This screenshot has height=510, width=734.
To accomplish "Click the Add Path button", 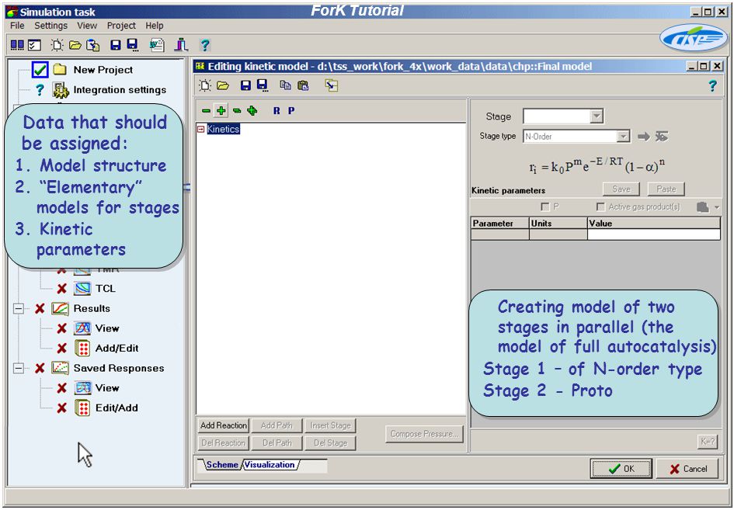I will (277, 425).
